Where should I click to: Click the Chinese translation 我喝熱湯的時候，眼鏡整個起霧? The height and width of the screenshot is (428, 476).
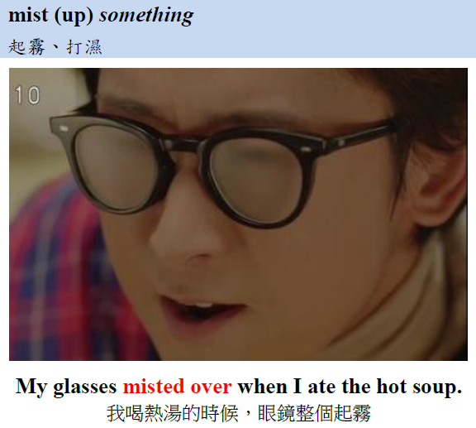238,413
